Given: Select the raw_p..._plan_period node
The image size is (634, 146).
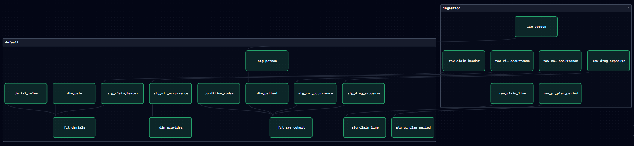Looking at the screenshot, I should point(560,93).
